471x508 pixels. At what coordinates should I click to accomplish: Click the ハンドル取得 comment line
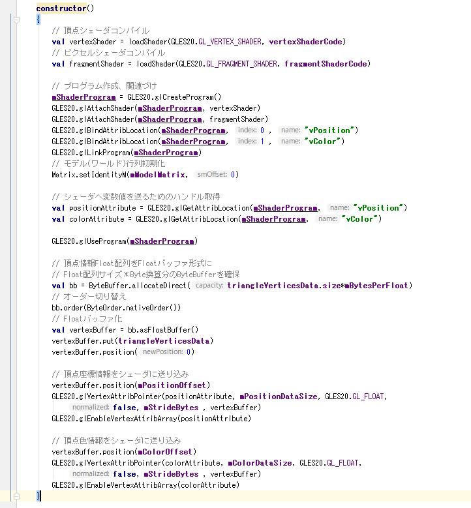(136, 197)
